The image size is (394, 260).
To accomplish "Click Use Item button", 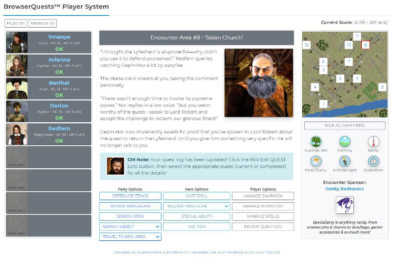I will tap(197, 226).
